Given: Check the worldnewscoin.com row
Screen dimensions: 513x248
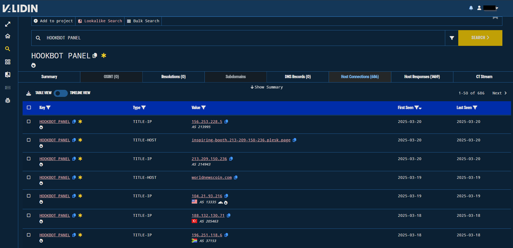Looking at the screenshot, I should pyautogui.click(x=29, y=178).
